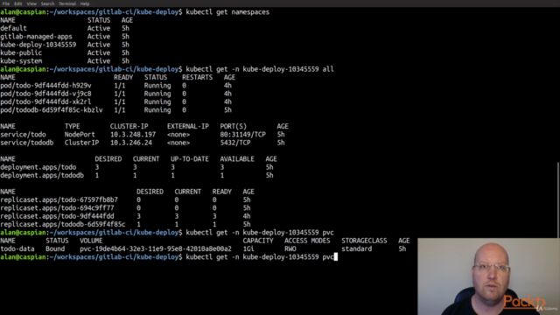Select replicaset.apps/todo-9df444fdd text

pyautogui.click(x=57, y=216)
